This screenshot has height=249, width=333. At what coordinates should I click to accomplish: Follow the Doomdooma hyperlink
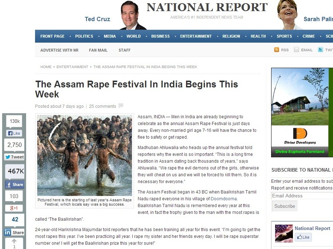click(x=224, y=198)
